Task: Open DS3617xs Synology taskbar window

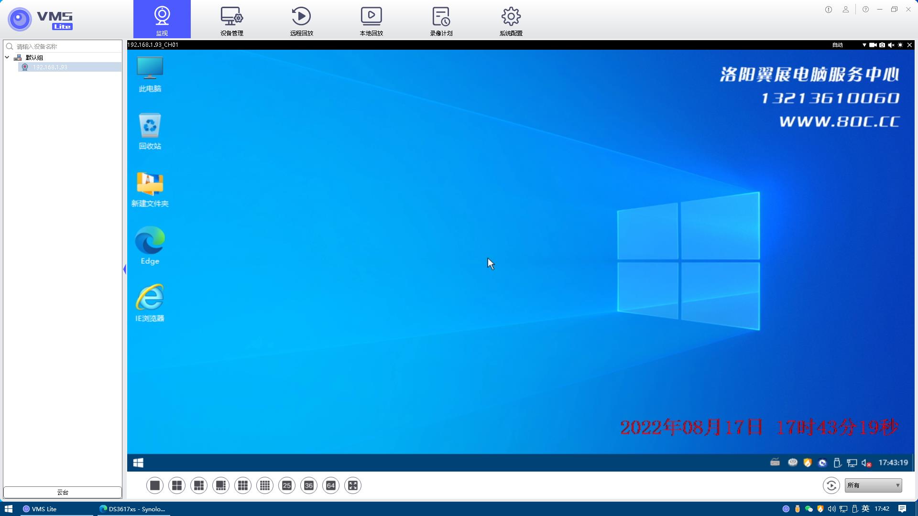Action: pos(133,509)
